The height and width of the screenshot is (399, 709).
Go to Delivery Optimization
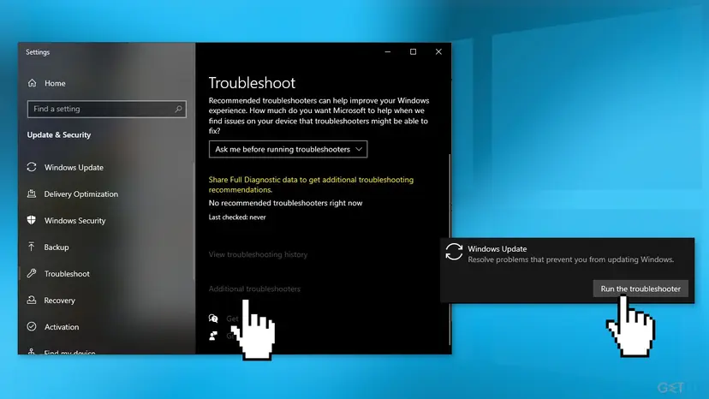[81, 194]
